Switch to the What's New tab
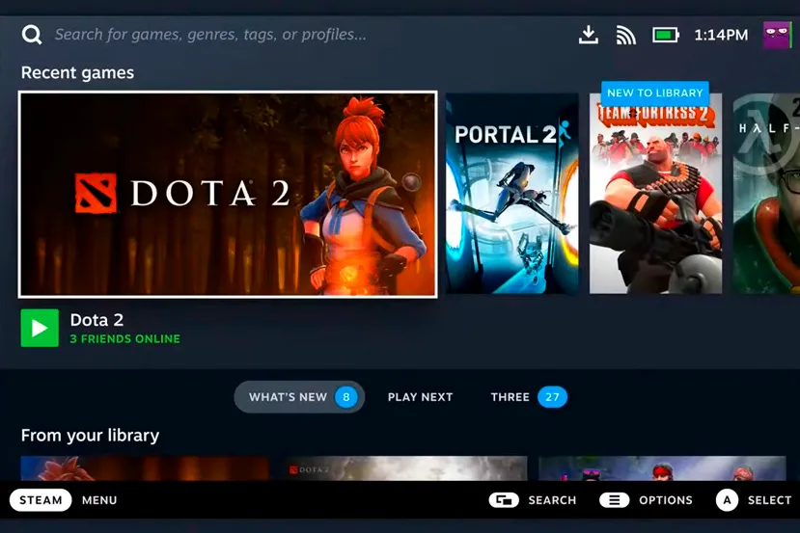Image resolution: width=800 pixels, height=533 pixels. (299, 397)
